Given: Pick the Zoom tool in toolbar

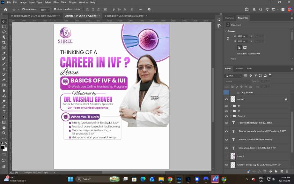Looking at the screenshot, I should (4, 133).
